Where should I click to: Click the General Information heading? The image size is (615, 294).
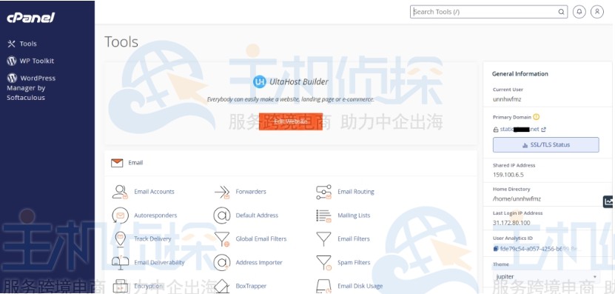520,74
